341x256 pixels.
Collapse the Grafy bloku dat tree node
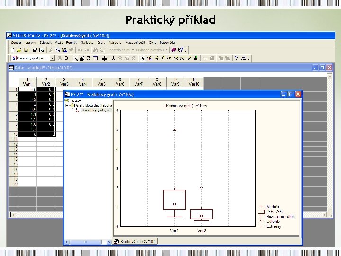(67, 105)
